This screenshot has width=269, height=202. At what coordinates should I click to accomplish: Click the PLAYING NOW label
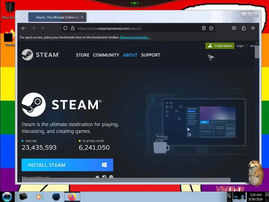tap(93, 141)
